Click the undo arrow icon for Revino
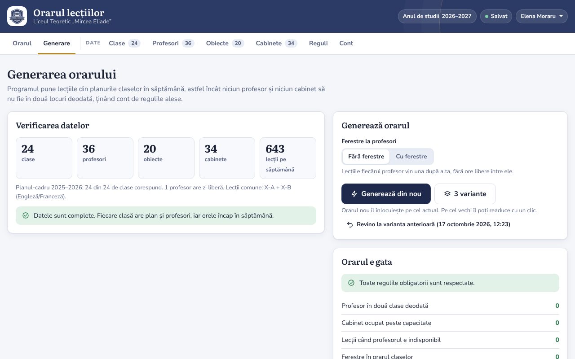The width and height of the screenshot is (575, 359). pyautogui.click(x=350, y=224)
